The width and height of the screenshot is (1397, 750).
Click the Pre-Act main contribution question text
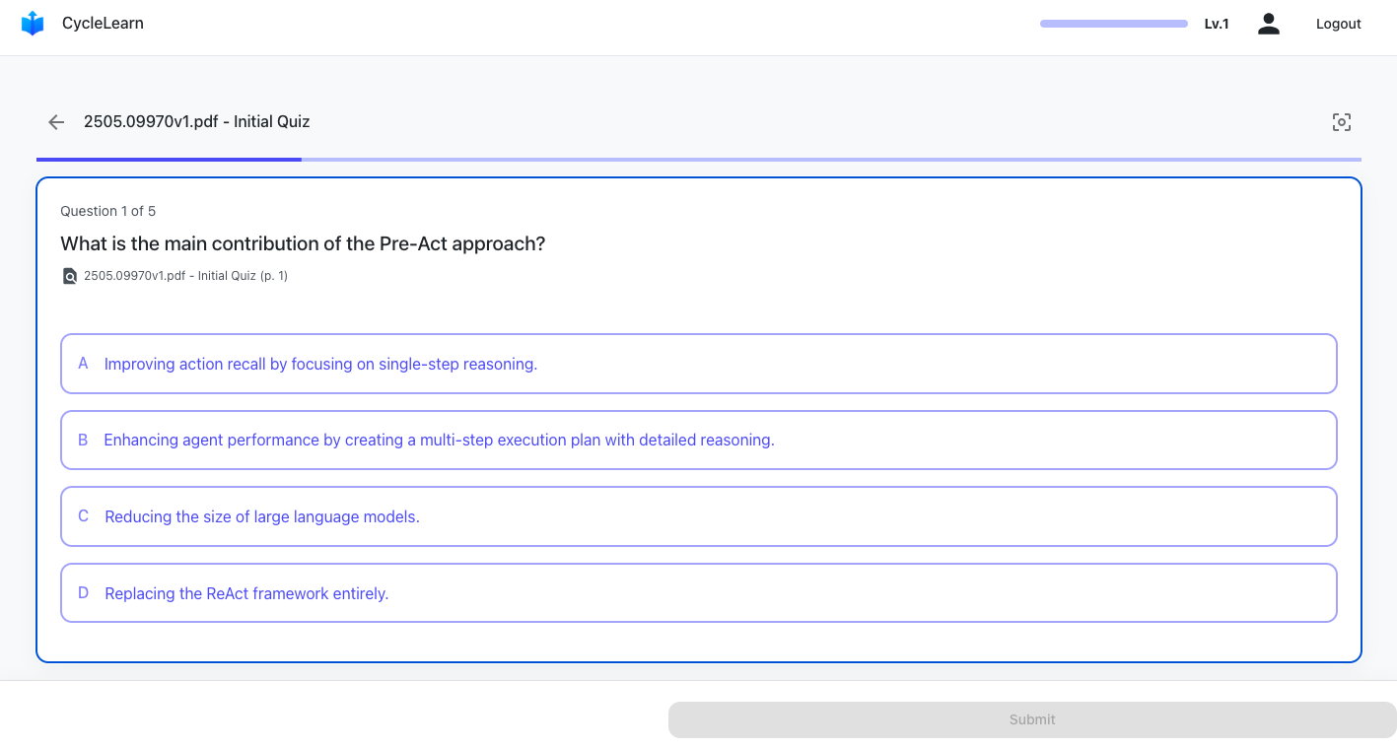[x=303, y=243]
